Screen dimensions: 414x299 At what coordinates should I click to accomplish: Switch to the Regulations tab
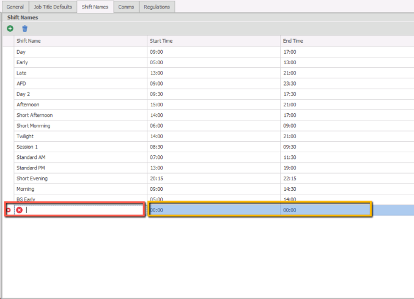click(x=157, y=7)
